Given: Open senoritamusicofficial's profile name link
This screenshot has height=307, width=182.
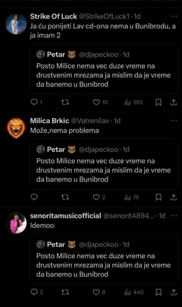Looking at the screenshot, I should coord(66,216).
